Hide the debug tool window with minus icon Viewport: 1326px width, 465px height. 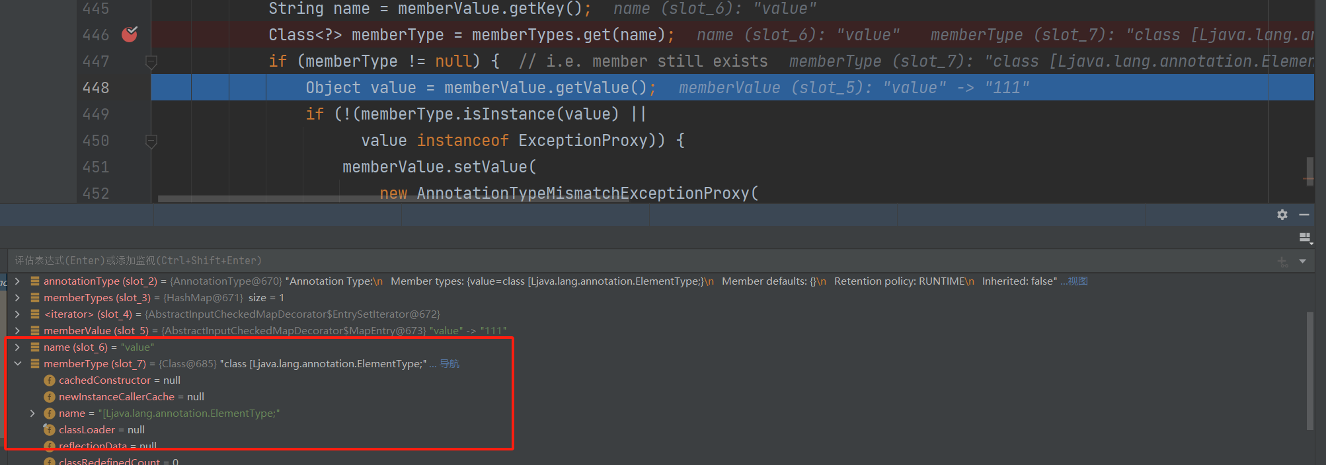point(1304,215)
